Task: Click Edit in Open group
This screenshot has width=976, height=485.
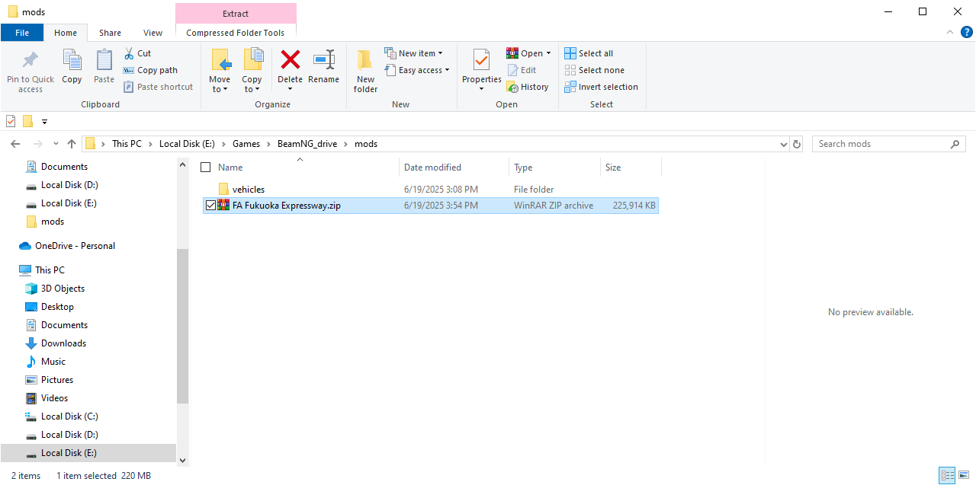Action: click(522, 70)
